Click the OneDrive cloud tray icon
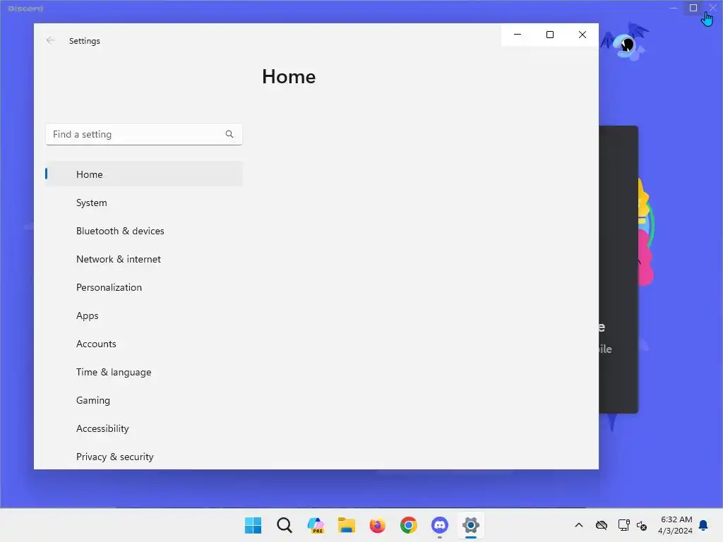723x542 pixels. click(602, 525)
